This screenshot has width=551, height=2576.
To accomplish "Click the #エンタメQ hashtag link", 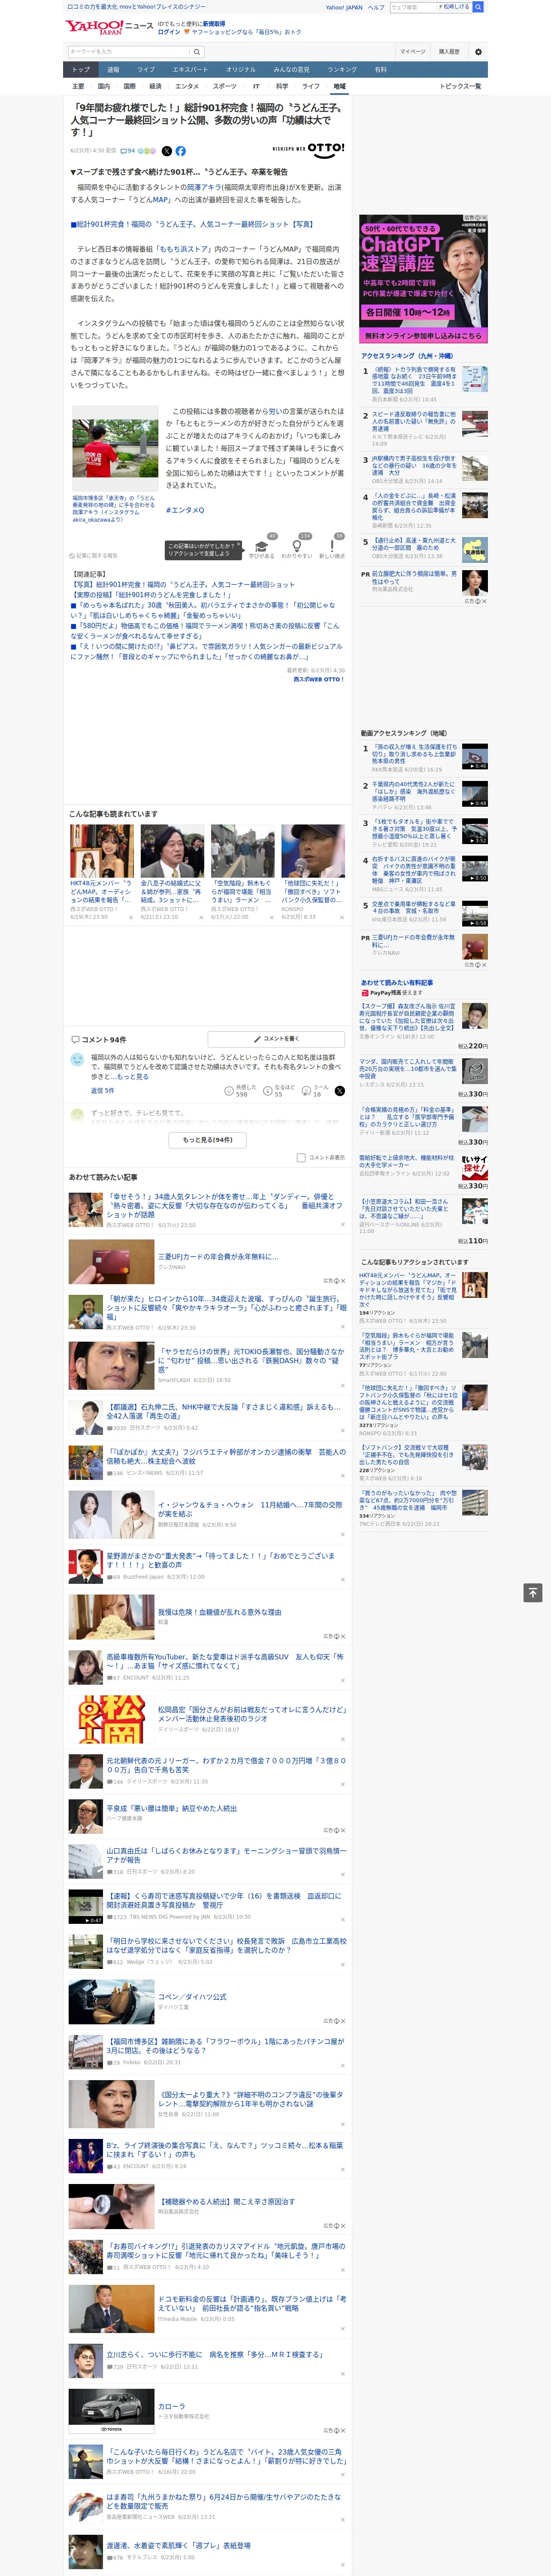I will (185, 510).
